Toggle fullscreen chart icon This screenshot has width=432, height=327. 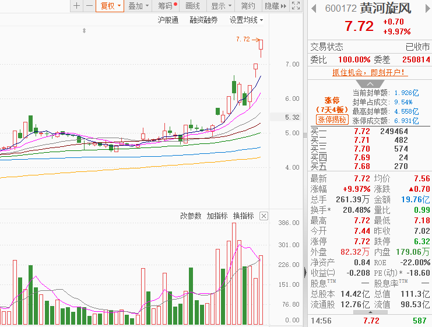(x=296, y=6)
